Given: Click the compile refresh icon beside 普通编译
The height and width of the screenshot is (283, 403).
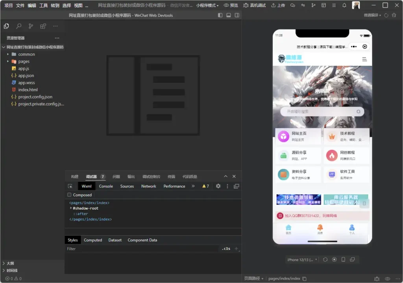Looking at the screenshot, I should [386, 15].
